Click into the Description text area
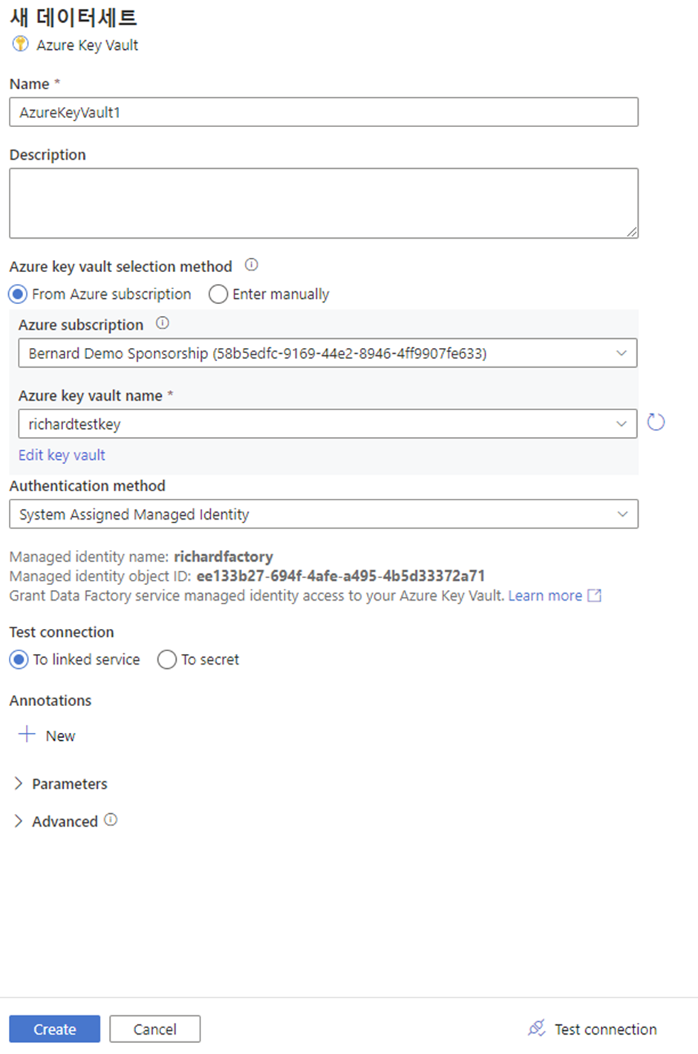Viewport: 698px width, 1054px height. click(x=324, y=203)
